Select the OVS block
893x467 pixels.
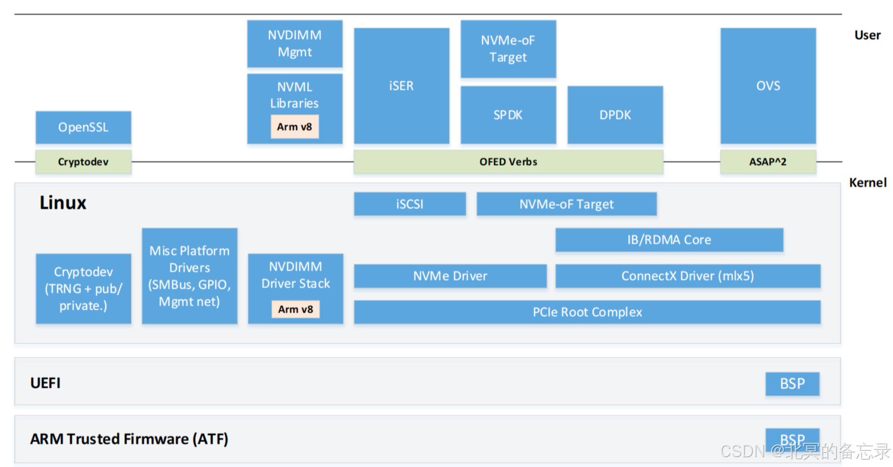[768, 86]
